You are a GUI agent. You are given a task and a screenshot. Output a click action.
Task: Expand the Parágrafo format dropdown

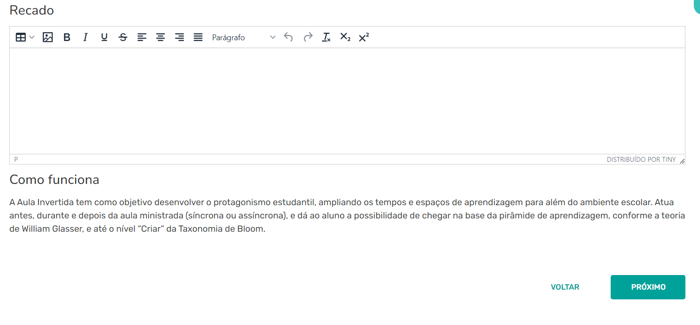(243, 37)
